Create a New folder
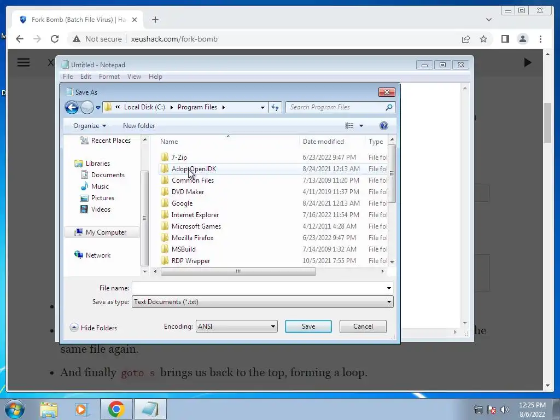Screen dimensions: 560x420 139,126
